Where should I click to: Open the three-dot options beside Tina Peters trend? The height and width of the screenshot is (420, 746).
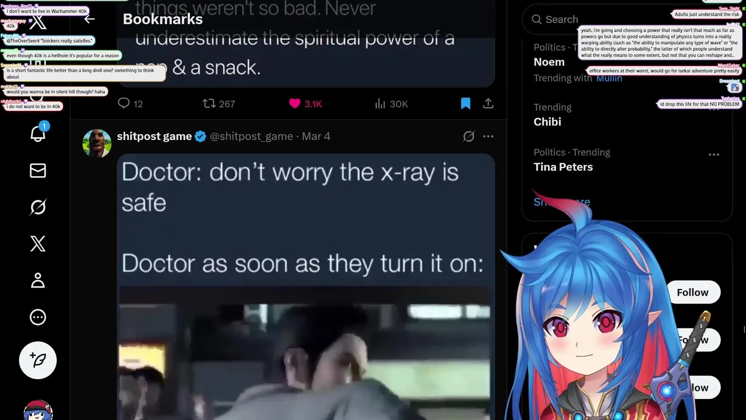coord(714,155)
